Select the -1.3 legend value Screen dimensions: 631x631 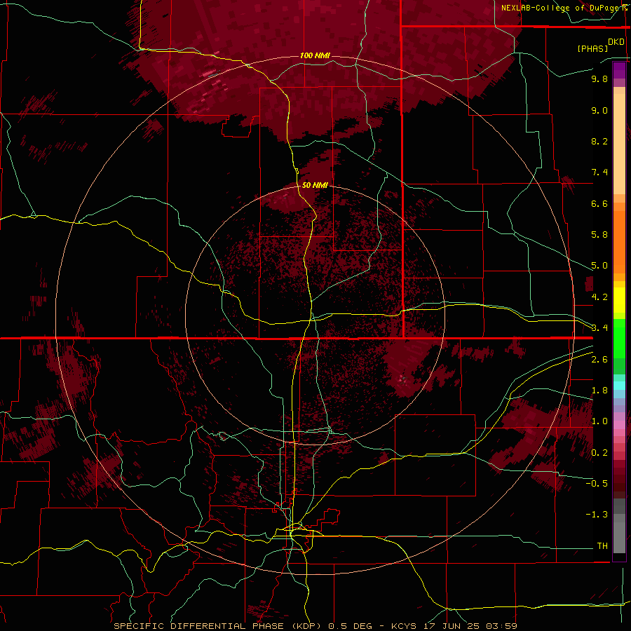coord(597,515)
